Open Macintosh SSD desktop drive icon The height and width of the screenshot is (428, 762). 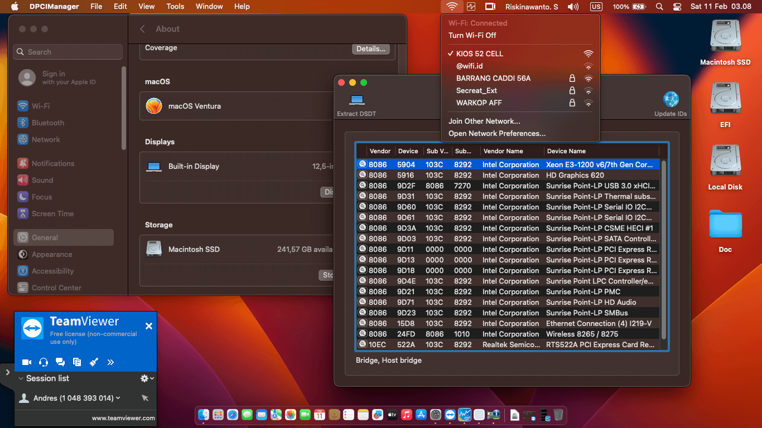725,43
